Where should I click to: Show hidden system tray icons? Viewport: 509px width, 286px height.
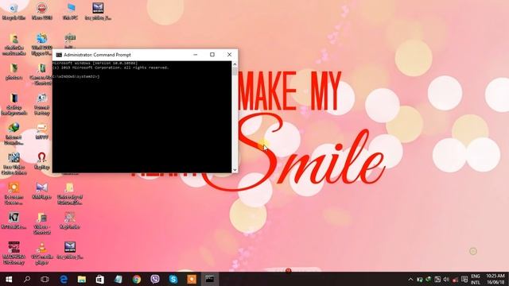410,279
